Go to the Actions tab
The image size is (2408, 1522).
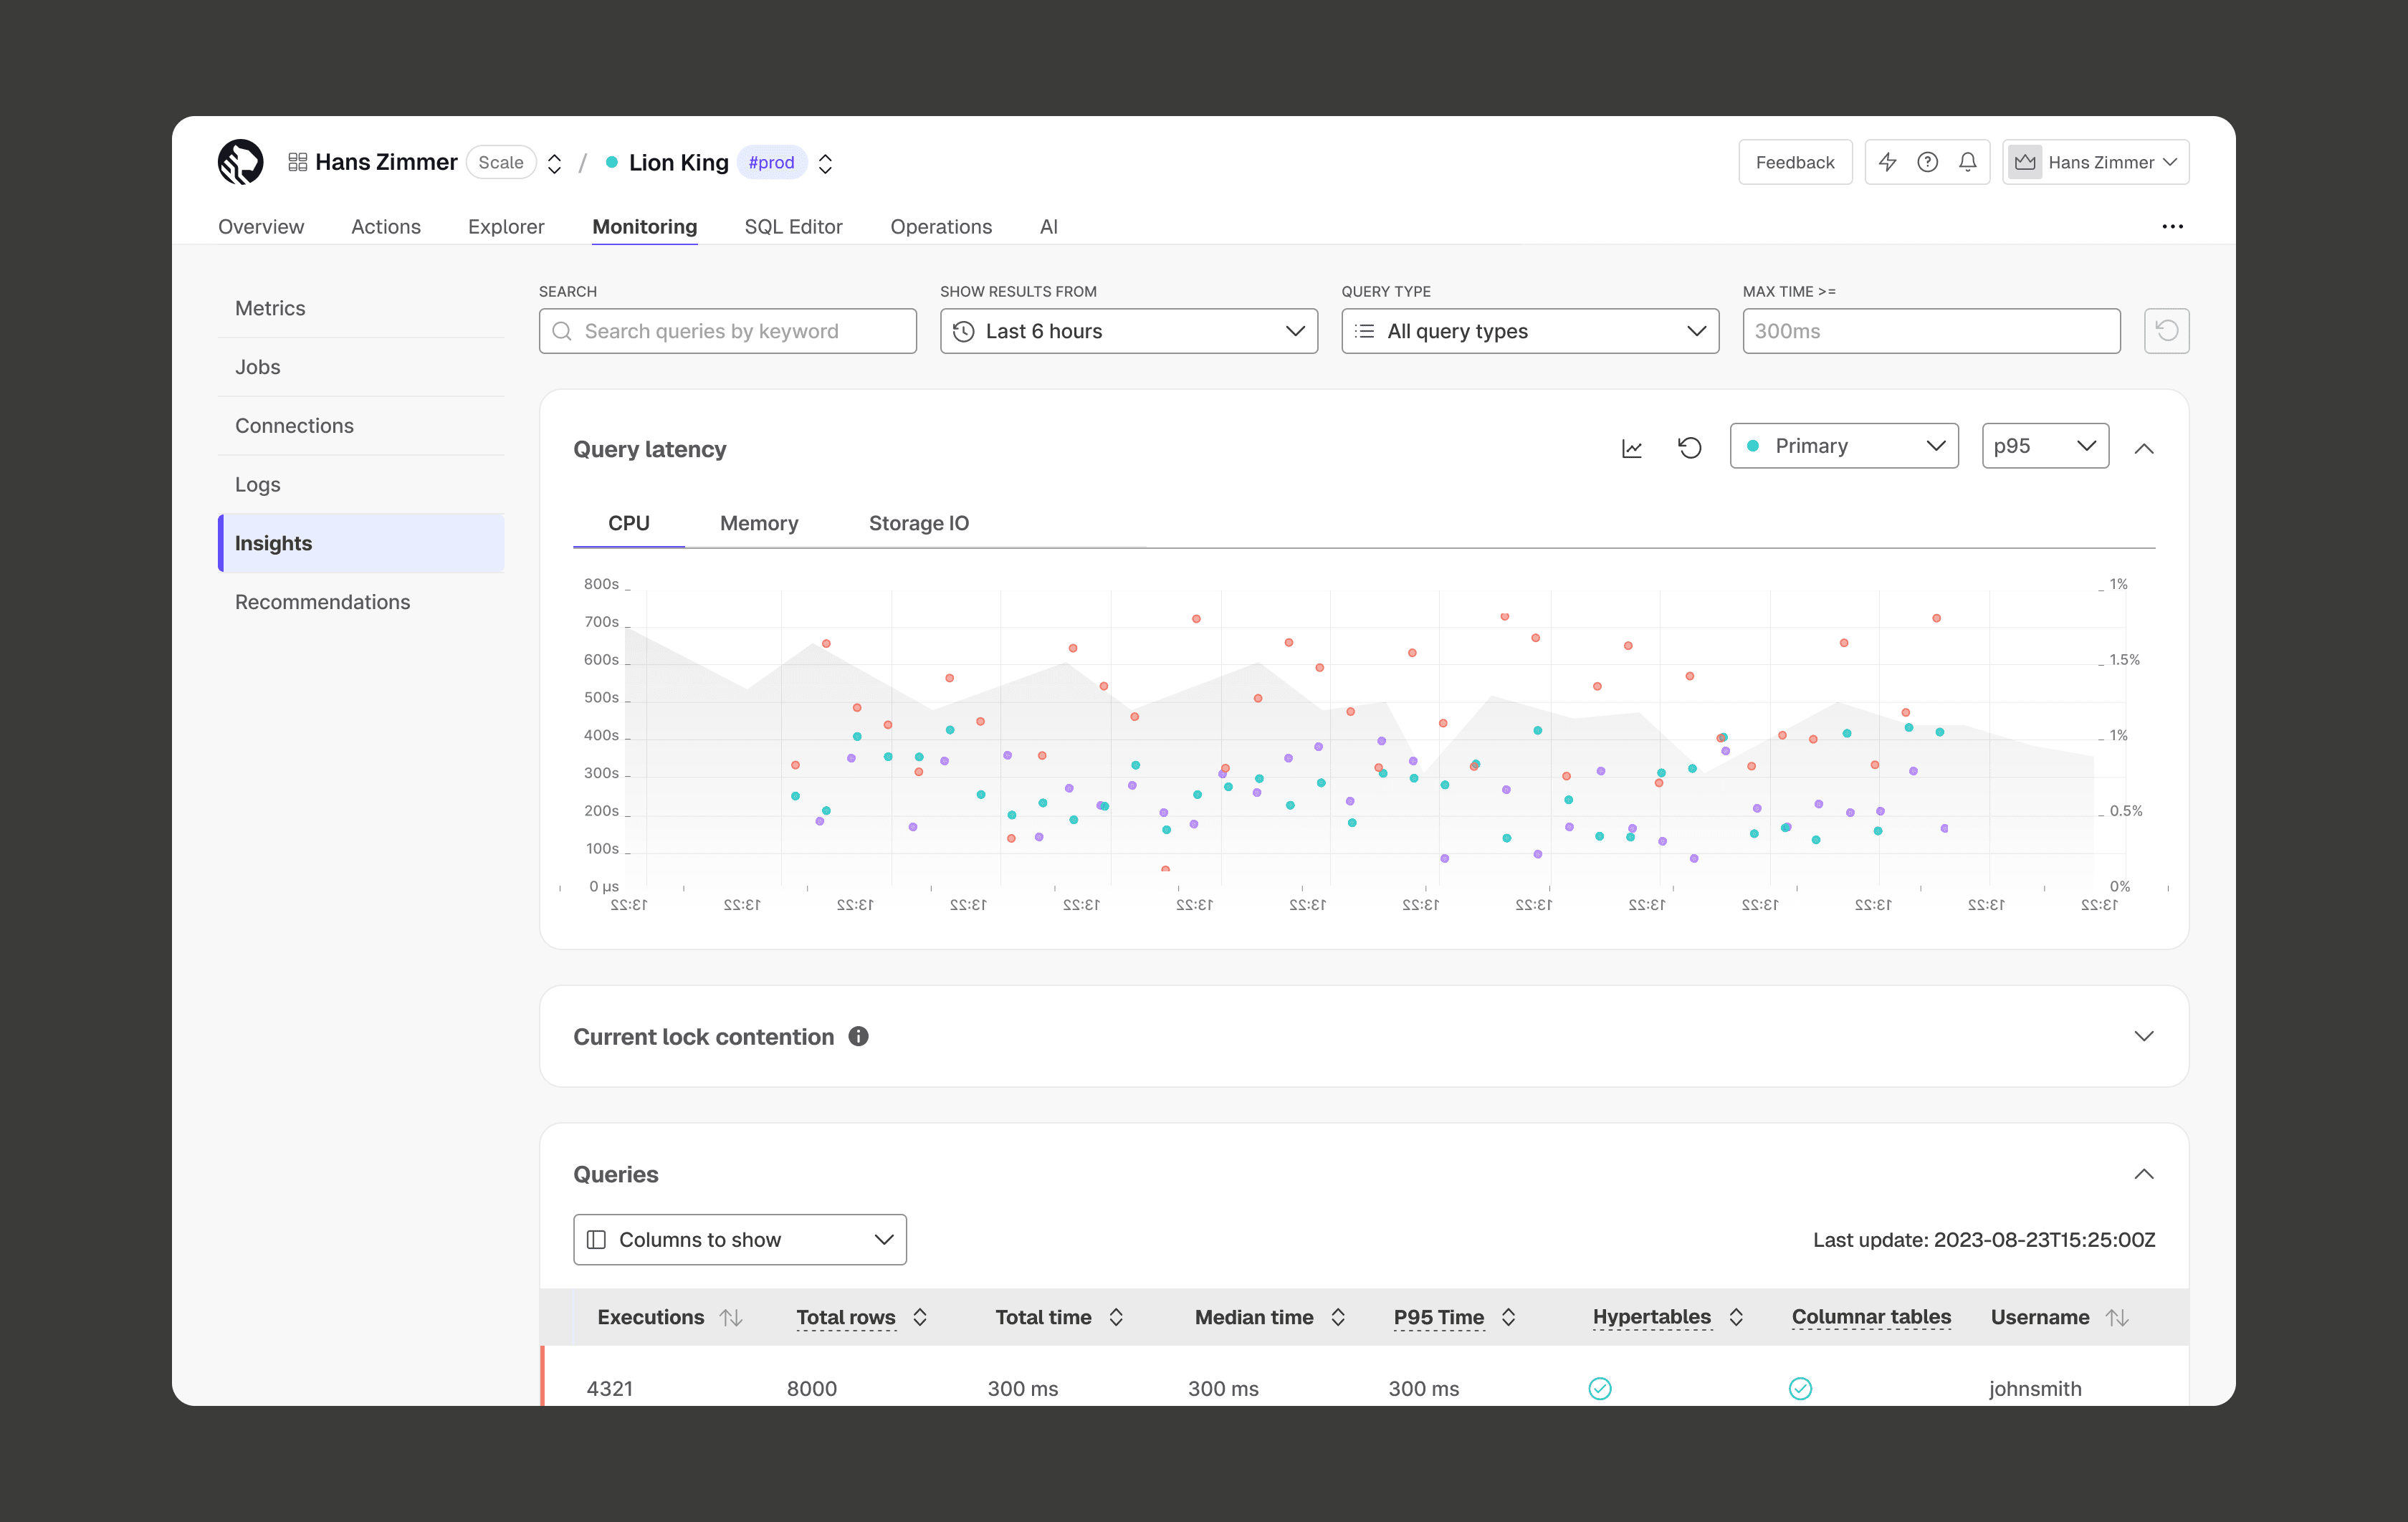(386, 227)
